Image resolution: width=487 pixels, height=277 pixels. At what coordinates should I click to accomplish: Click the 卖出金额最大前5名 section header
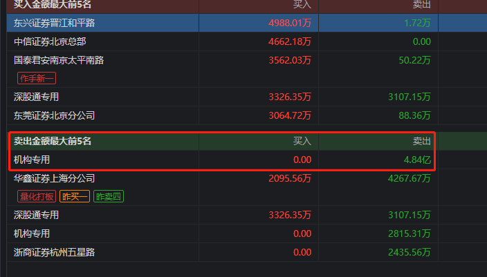click(53, 141)
